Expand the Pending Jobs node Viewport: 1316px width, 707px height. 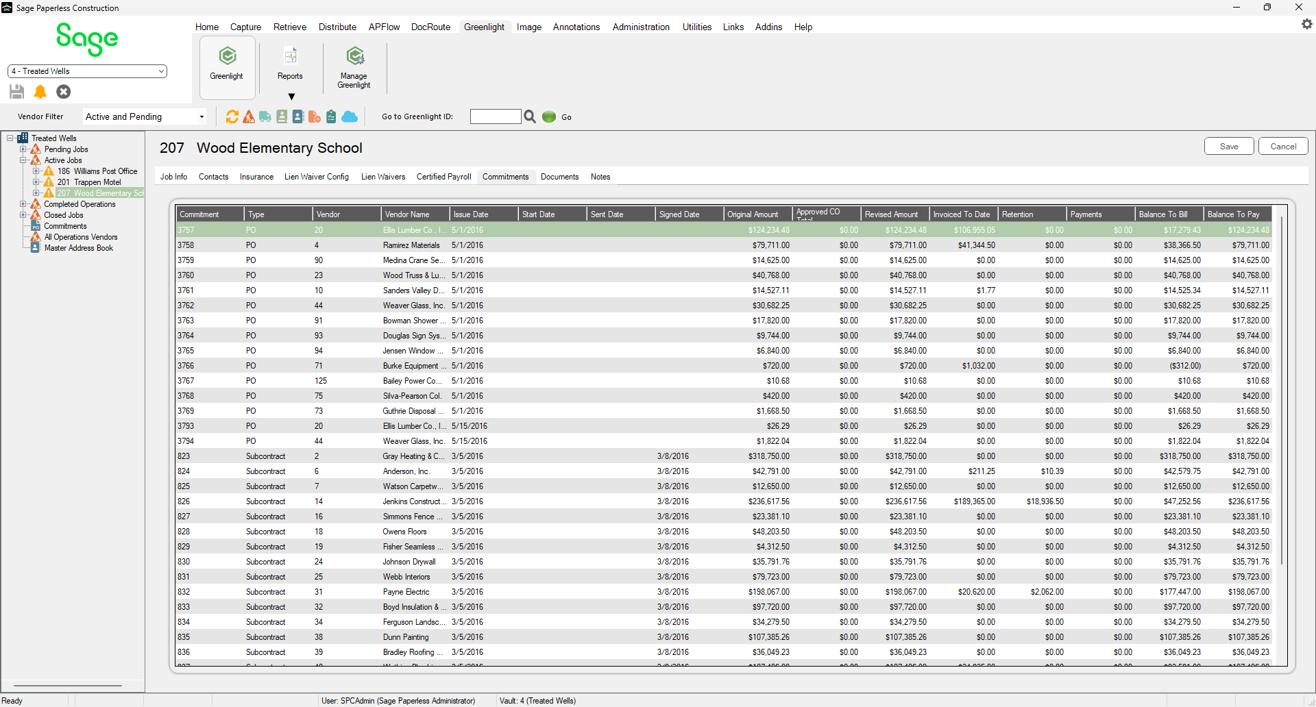coord(23,149)
